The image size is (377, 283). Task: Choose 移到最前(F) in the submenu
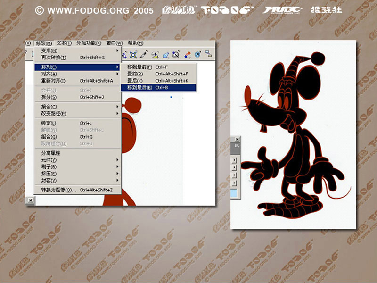pyautogui.click(x=158, y=67)
